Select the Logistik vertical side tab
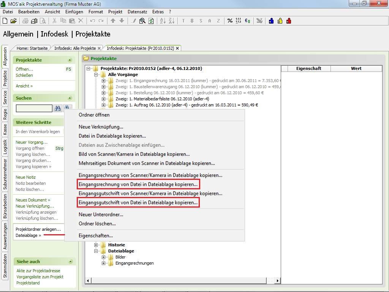Viewport: 389px width, 292px height. pyautogui.click(x=5, y=147)
